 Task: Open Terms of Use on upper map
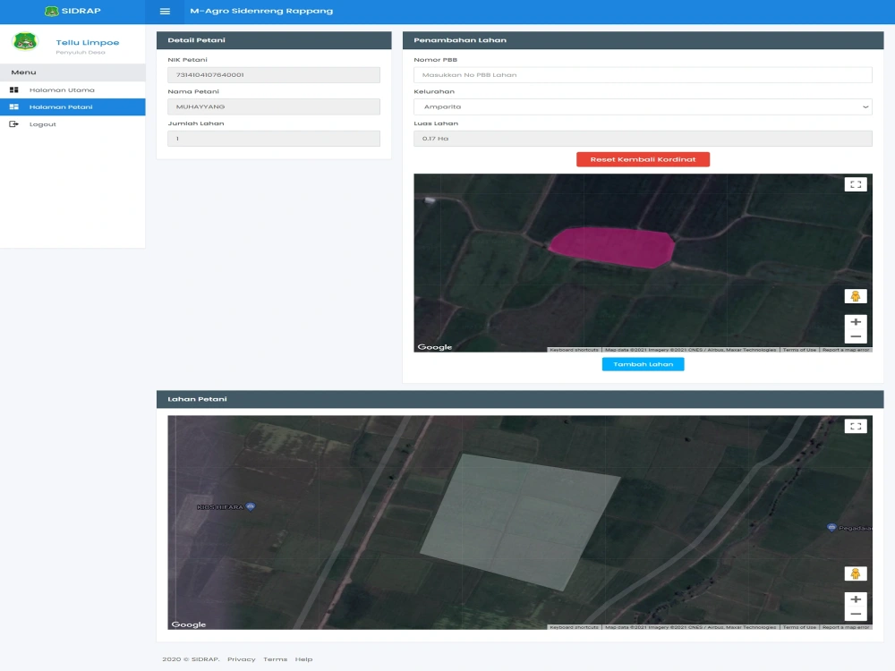(799, 350)
